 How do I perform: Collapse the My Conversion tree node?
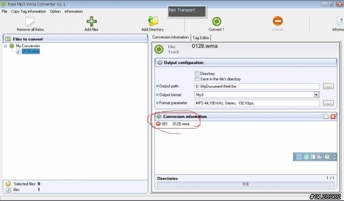[5, 46]
